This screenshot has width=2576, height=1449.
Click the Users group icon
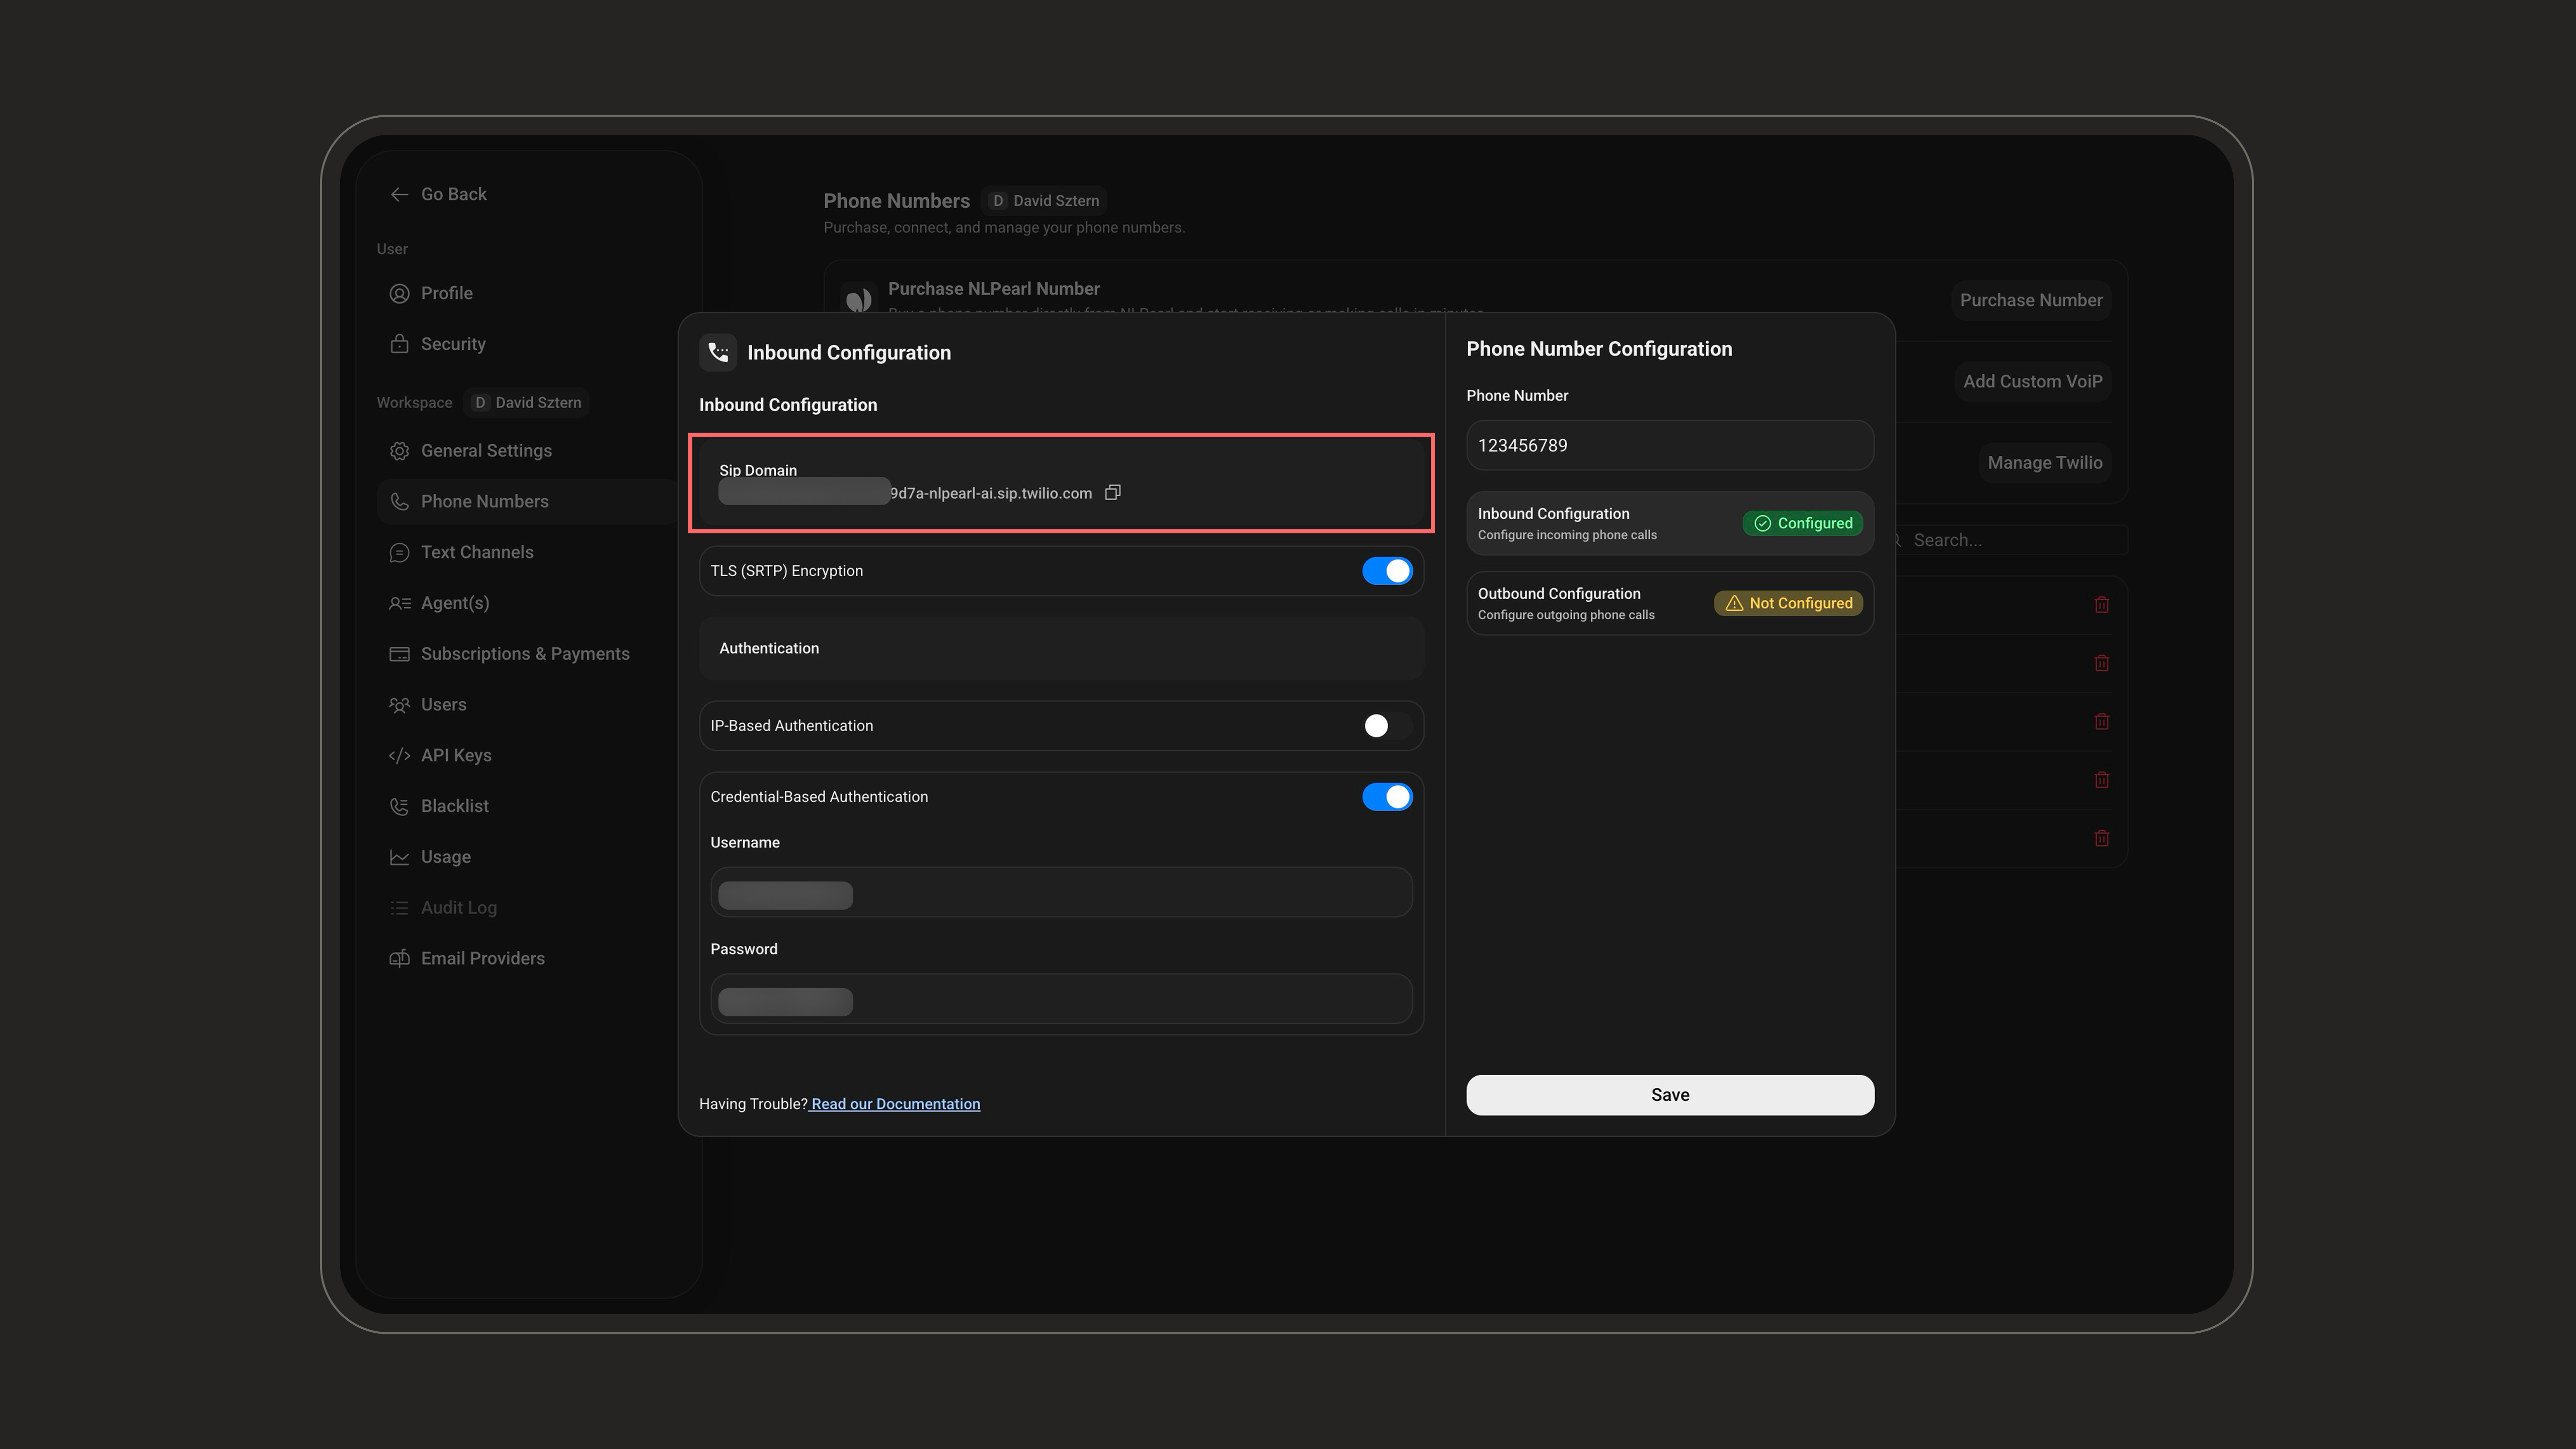pyautogui.click(x=399, y=705)
